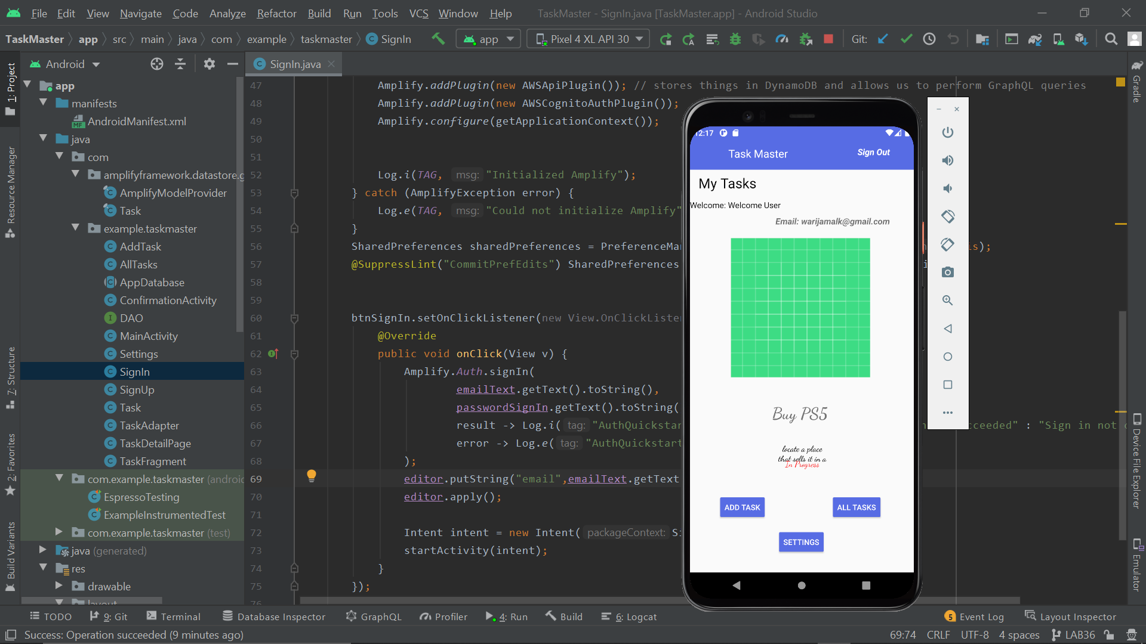This screenshot has height=644, width=1146.
Task: Open the Profiler gauge icon in toolbar
Action: point(782,39)
